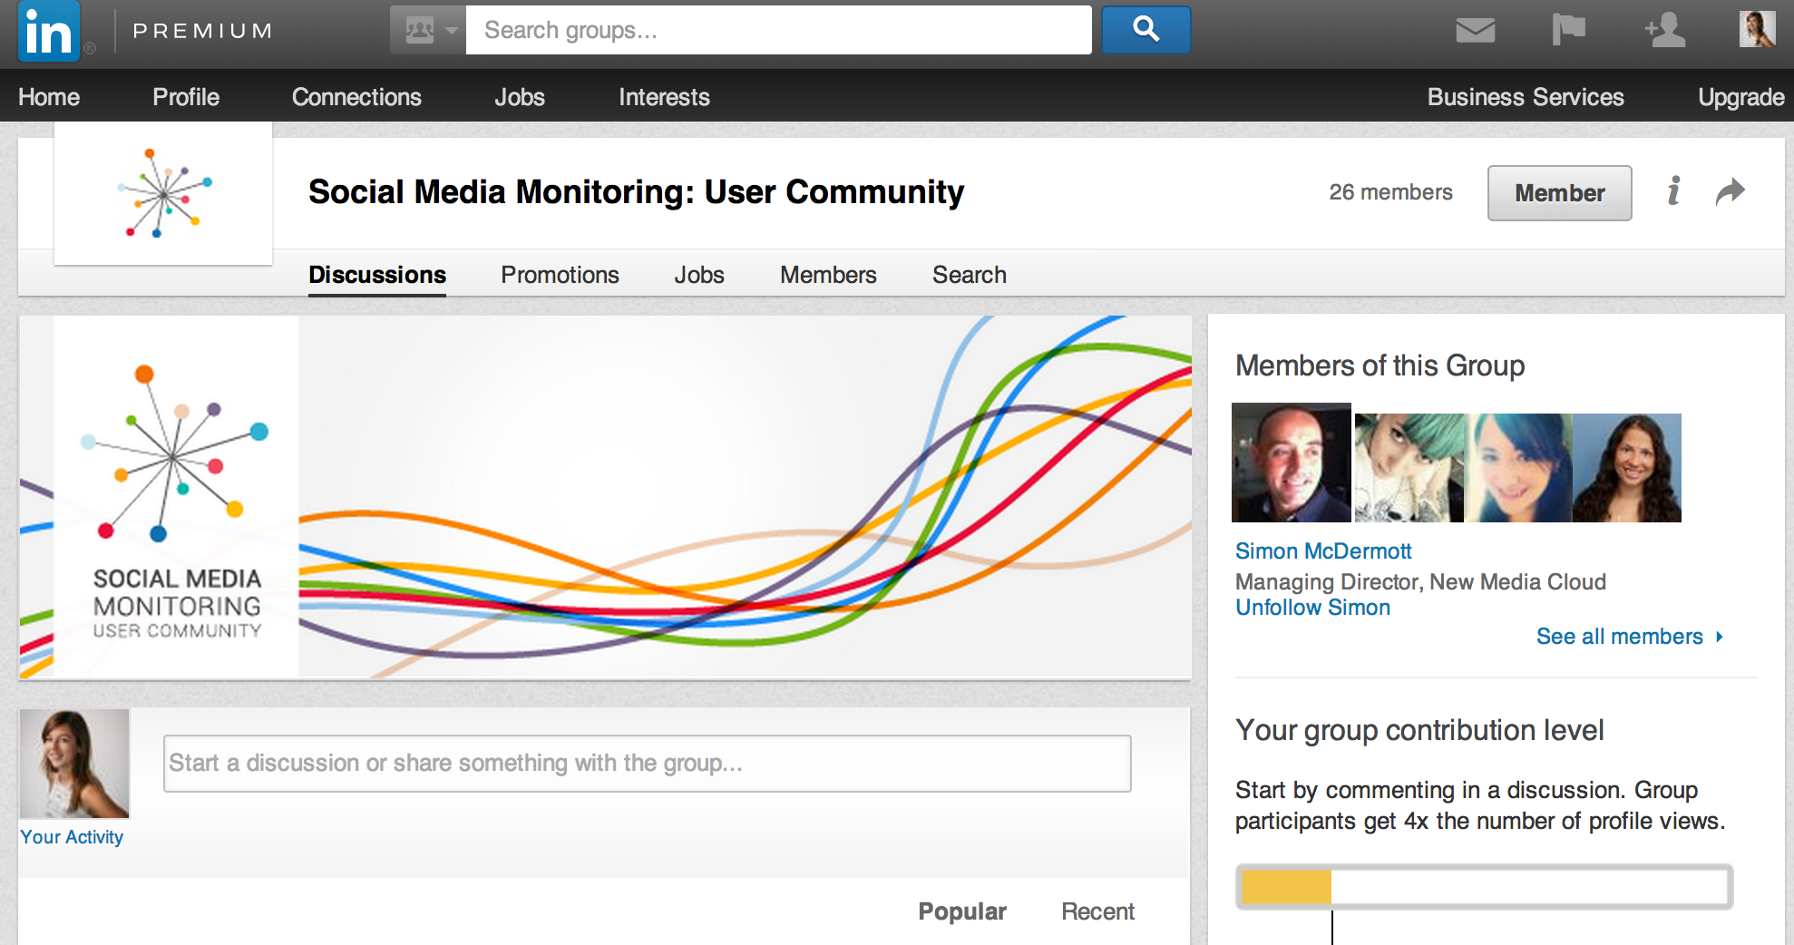Screen dimensions: 1794x945
Task: Open Simon McDermott's profile link
Action: [1323, 551]
